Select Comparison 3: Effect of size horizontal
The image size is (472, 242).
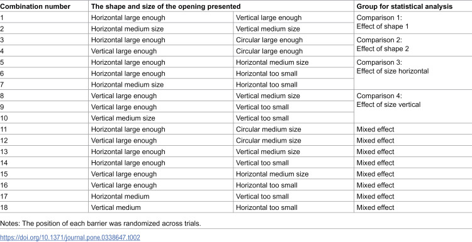[x=393, y=67]
